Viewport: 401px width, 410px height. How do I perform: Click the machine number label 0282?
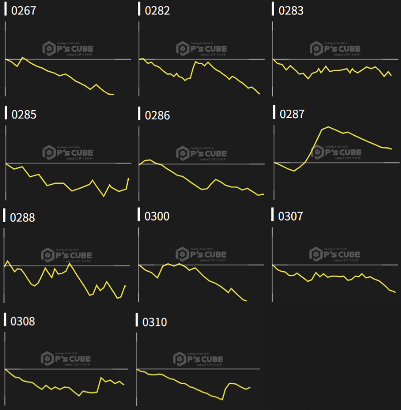coord(157,11)
